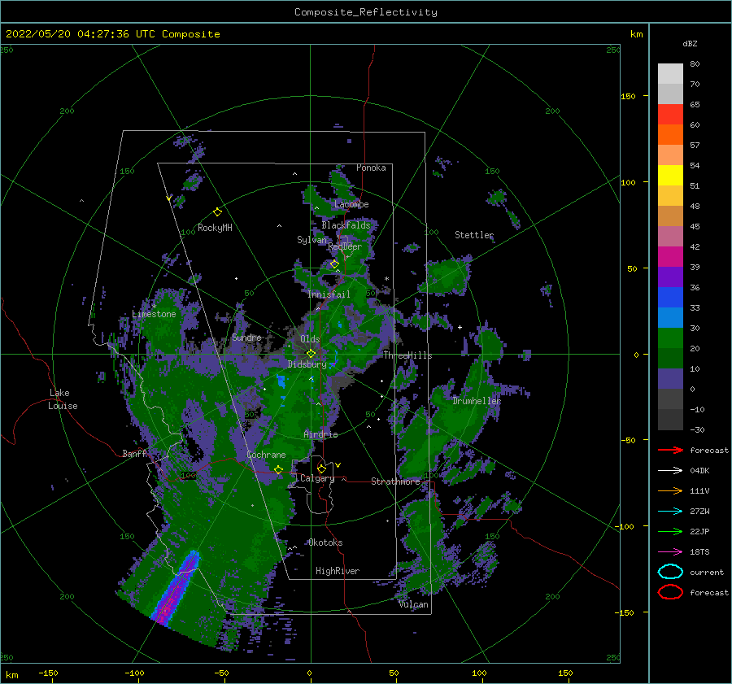Click the Cochrane town label
This screenshot has height=684, width=732.
pyautogui.click(x=266, y=455)
